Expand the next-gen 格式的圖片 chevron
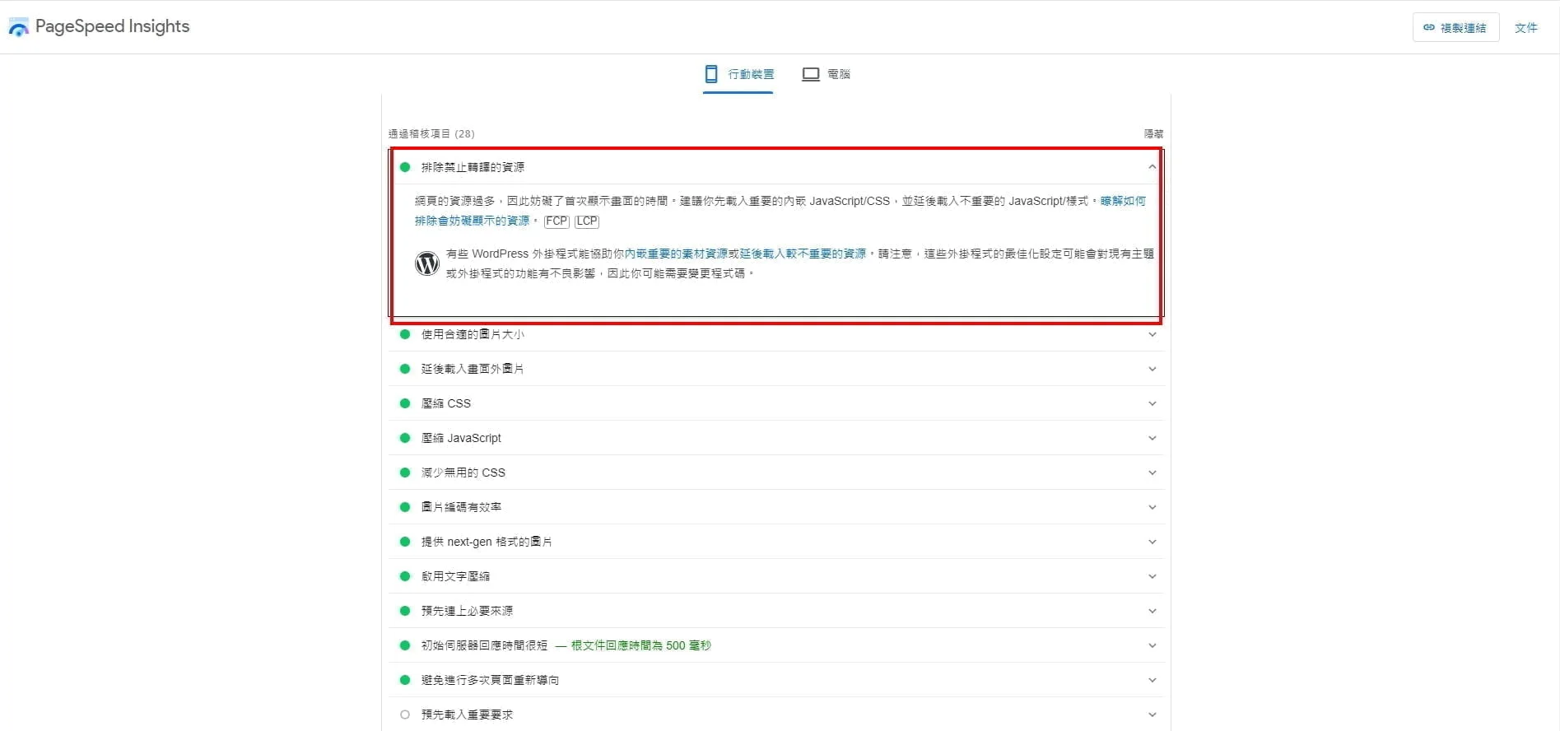This screenshot has height=731, width=1560. [x=1152, y=542]
